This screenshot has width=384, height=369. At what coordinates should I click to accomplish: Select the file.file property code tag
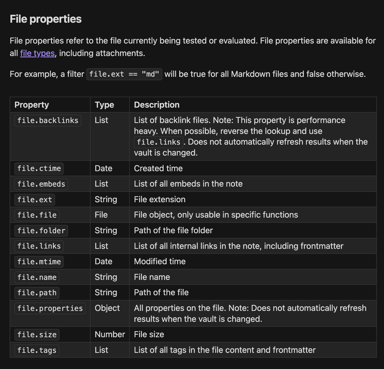[x=37, y=215]
